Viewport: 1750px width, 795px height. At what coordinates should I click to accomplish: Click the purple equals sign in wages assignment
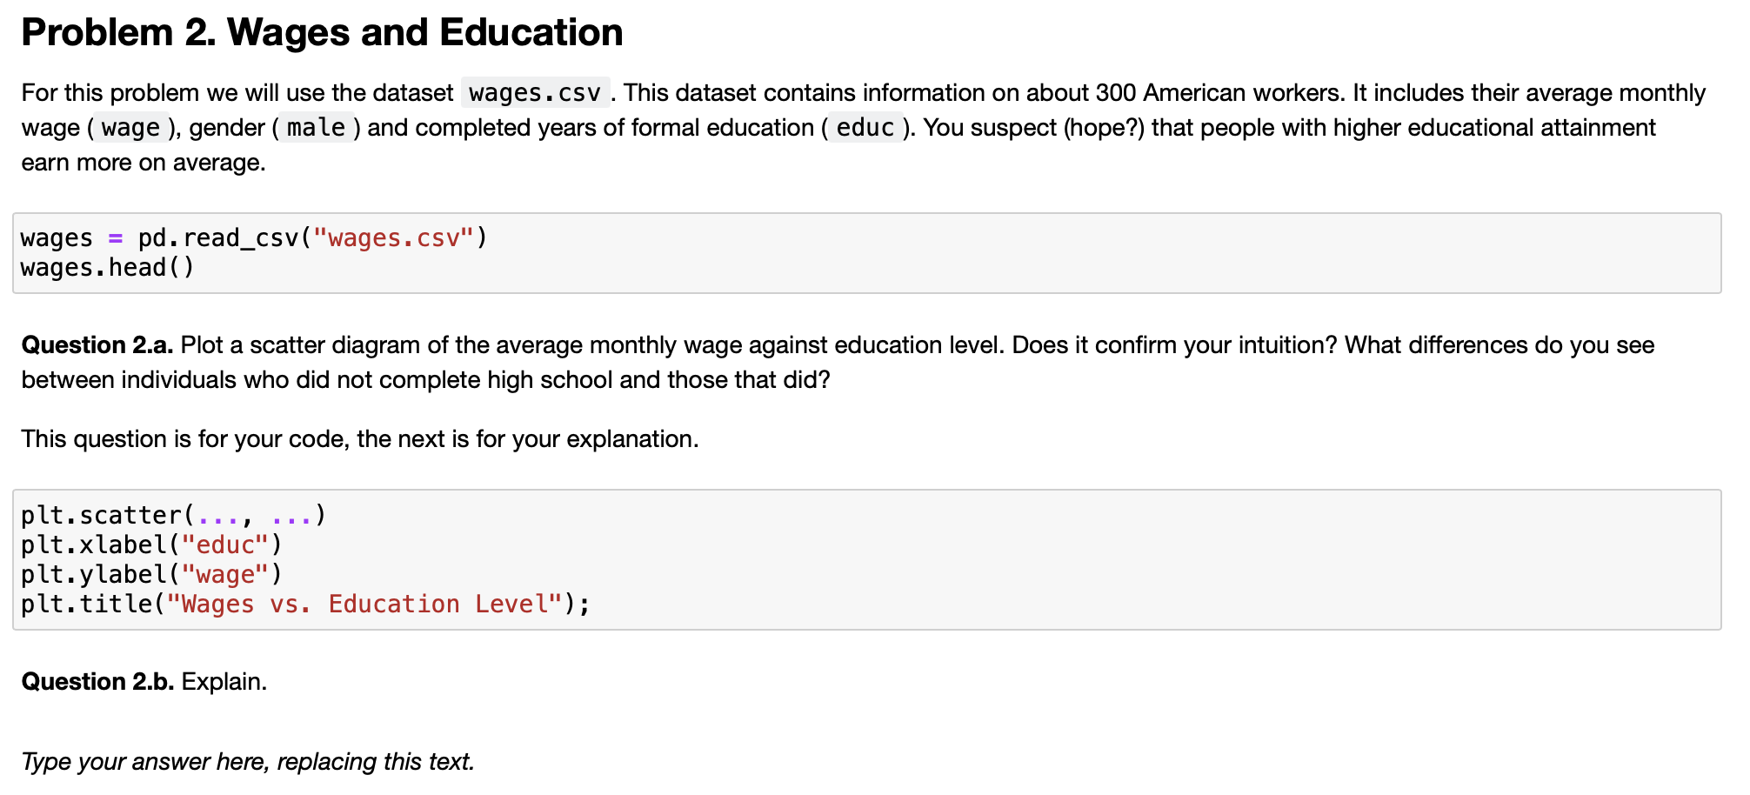(x=116, y=238)
